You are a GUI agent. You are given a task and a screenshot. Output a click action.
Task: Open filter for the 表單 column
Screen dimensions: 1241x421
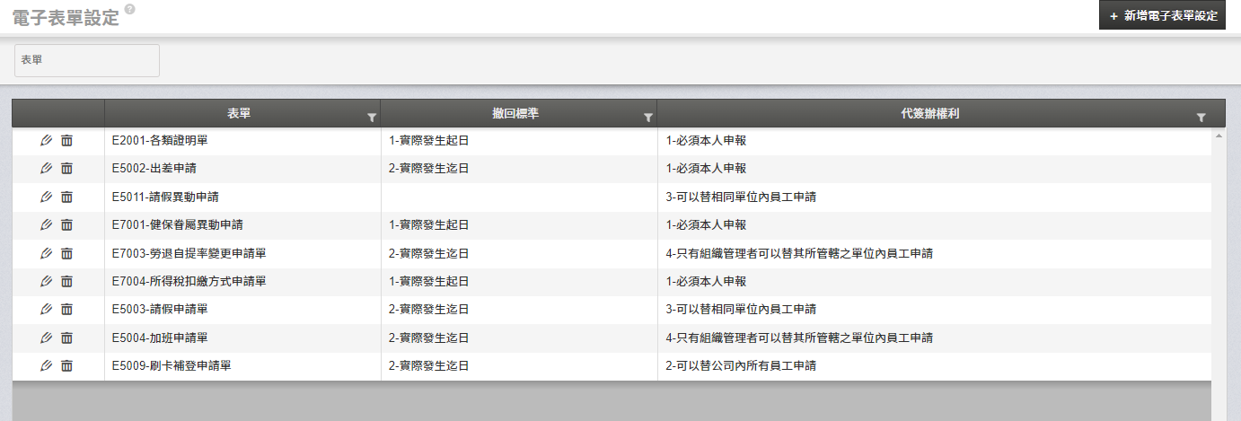(372, 118)
